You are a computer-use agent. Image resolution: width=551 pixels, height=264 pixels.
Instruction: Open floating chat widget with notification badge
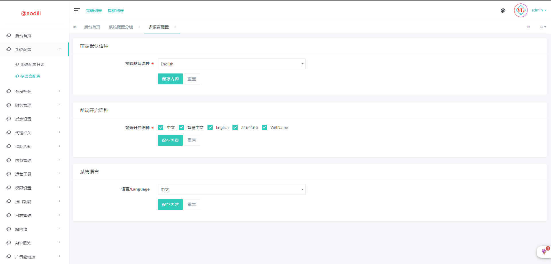[544, 252]
